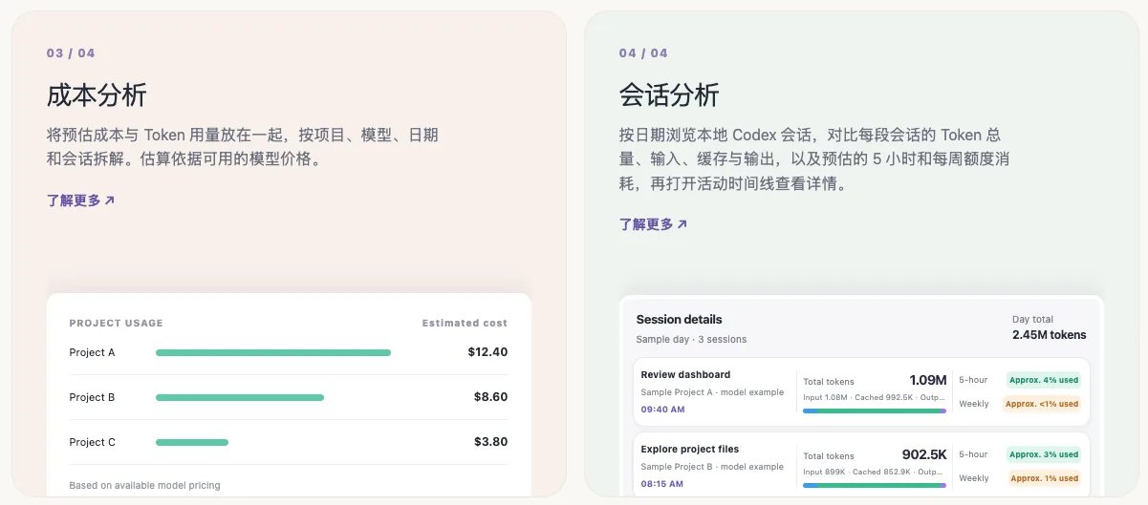Viewport: 1148px width, 505px height.
Task: Click the 09:40 AM session time
Action: [662, 410]
